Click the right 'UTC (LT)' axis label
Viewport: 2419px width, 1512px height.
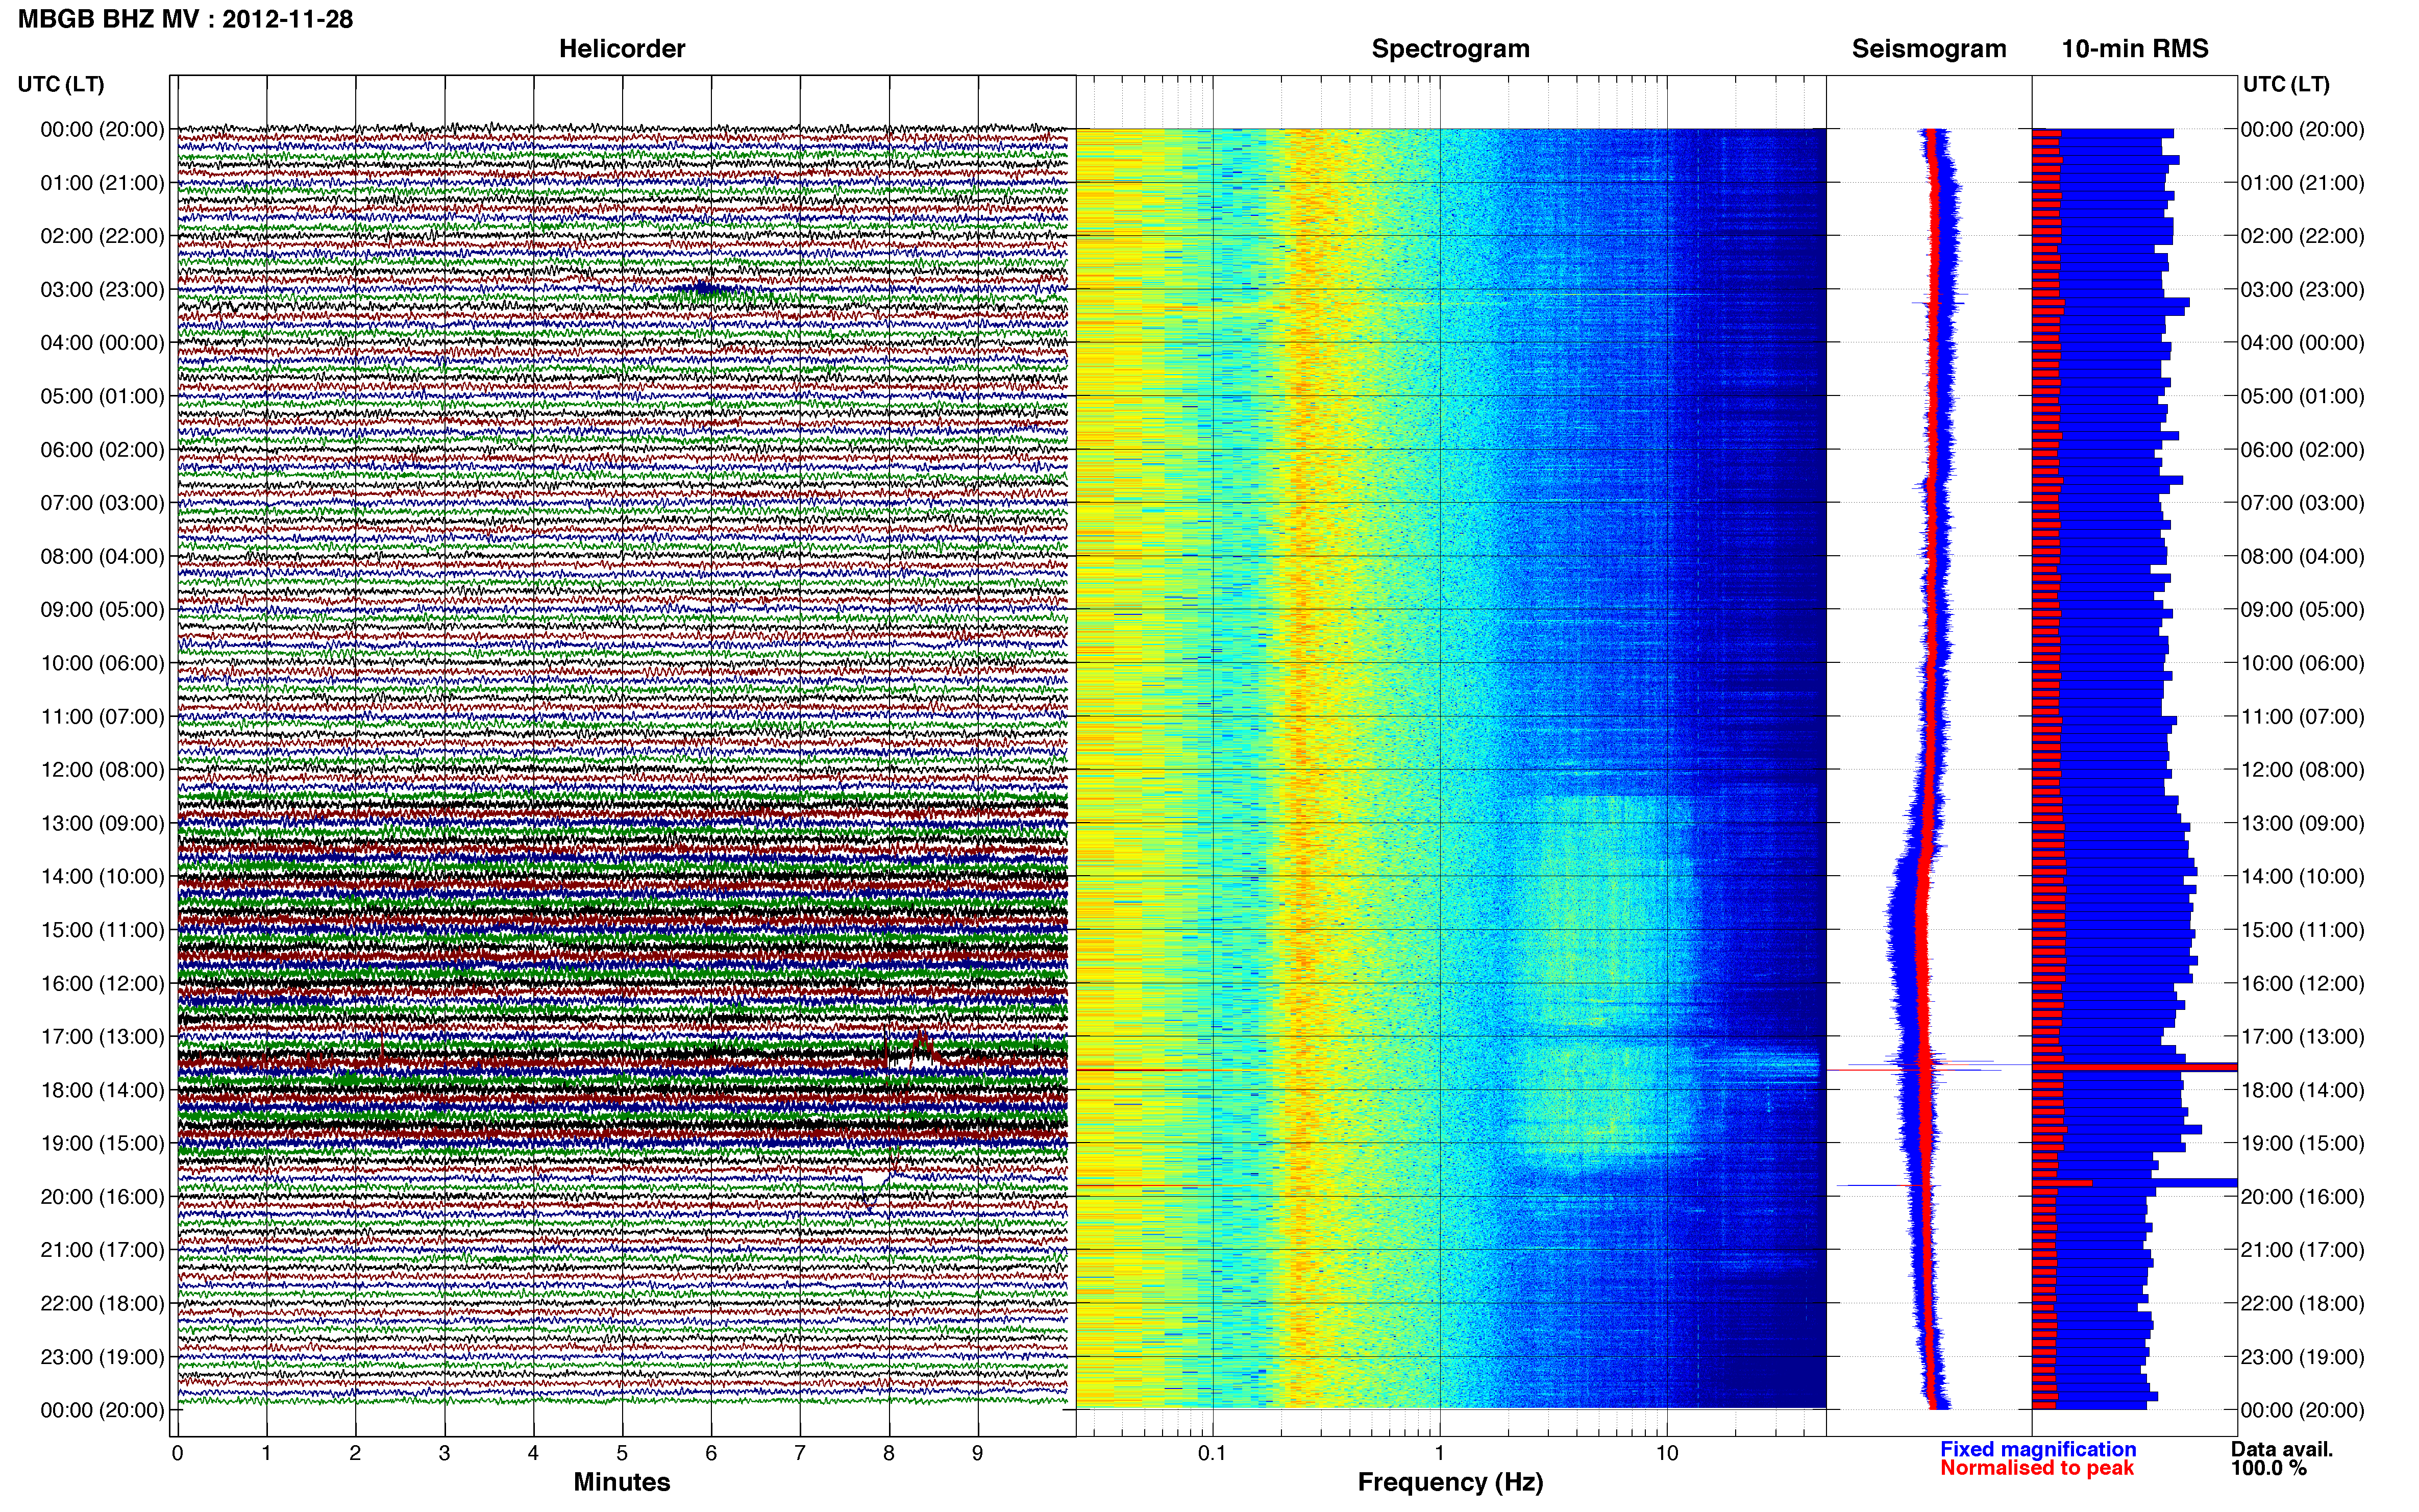pyautogui.click(x=2286, y=84)
